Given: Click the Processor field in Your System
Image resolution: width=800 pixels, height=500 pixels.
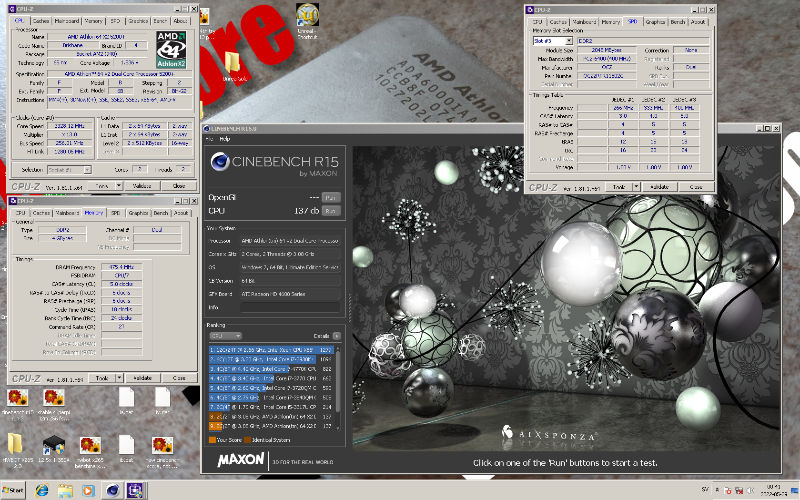Looking at the screenshot, I should pos(290,241).
